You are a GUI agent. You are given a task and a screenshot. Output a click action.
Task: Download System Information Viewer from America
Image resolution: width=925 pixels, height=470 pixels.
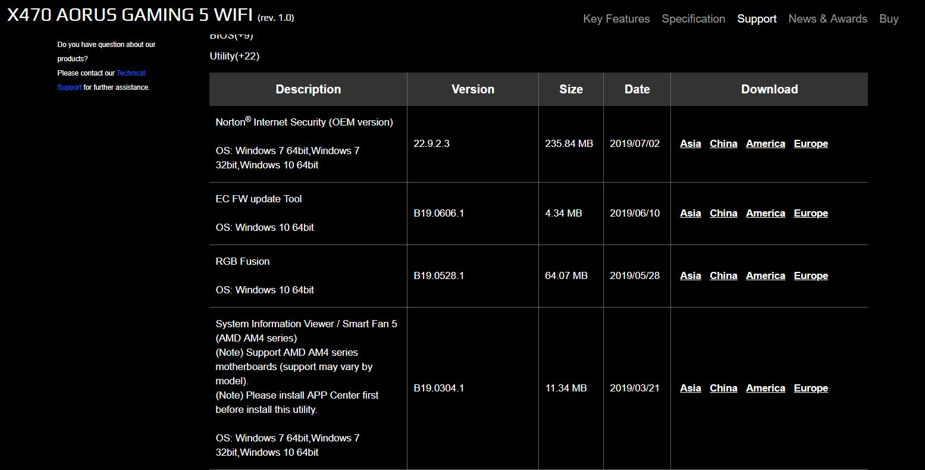pos(766,388)
